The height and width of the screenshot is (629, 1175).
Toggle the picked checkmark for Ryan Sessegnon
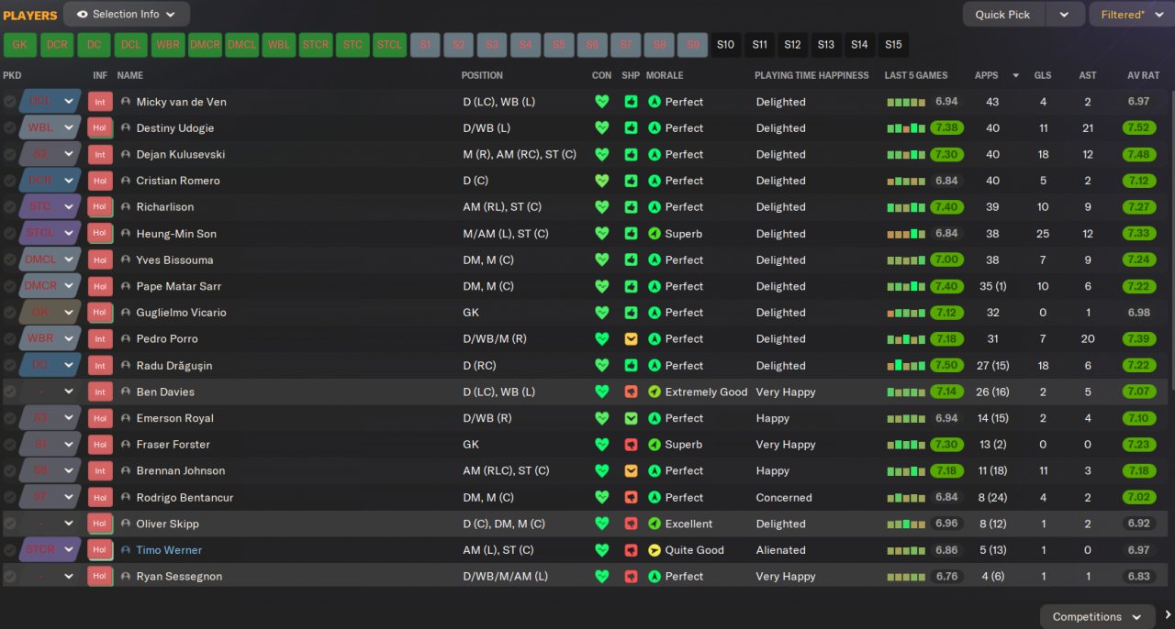(9, 577)
